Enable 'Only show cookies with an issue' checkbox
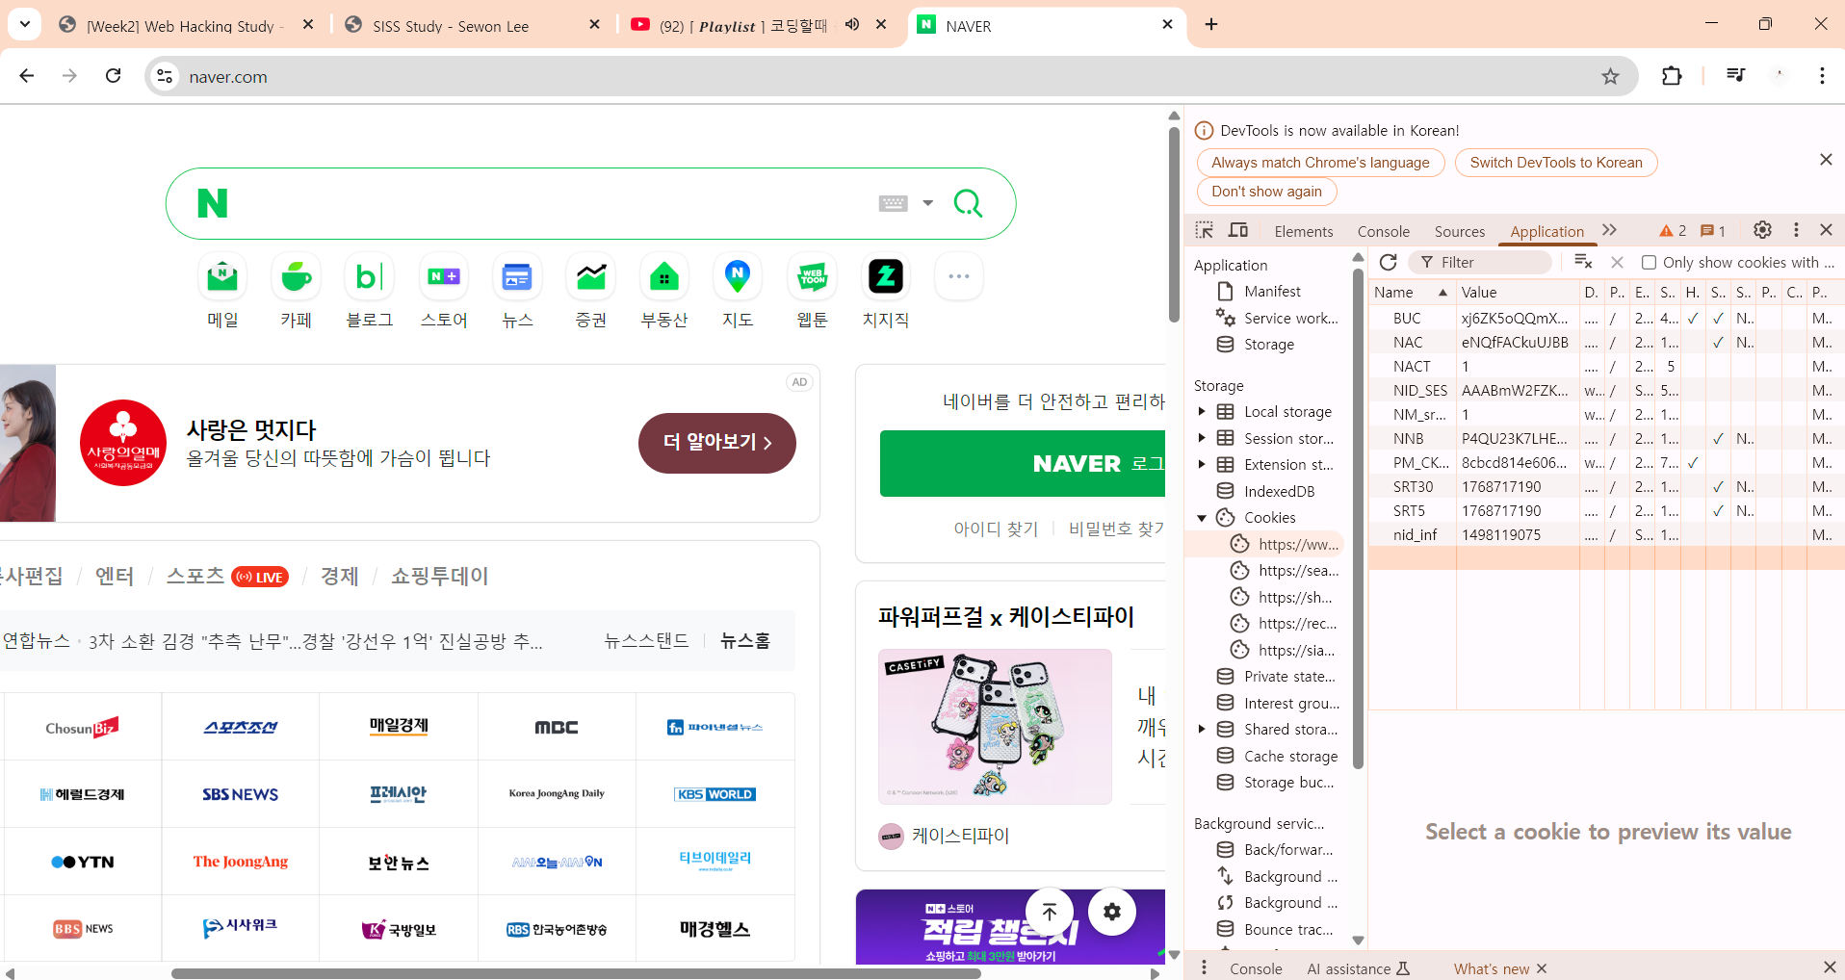Image resolution: width=1845 pixels, height=980 pixels. point(1648,262)
